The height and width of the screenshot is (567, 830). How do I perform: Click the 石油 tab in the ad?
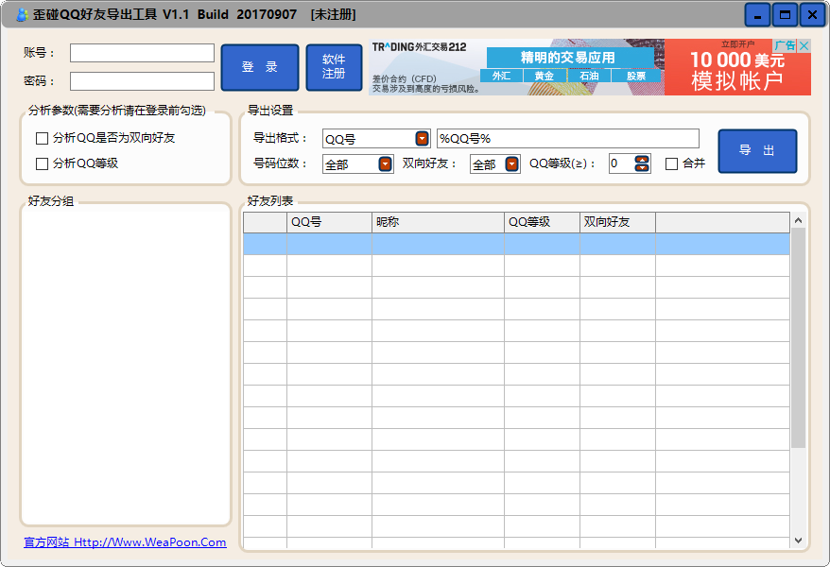[589, 77]
